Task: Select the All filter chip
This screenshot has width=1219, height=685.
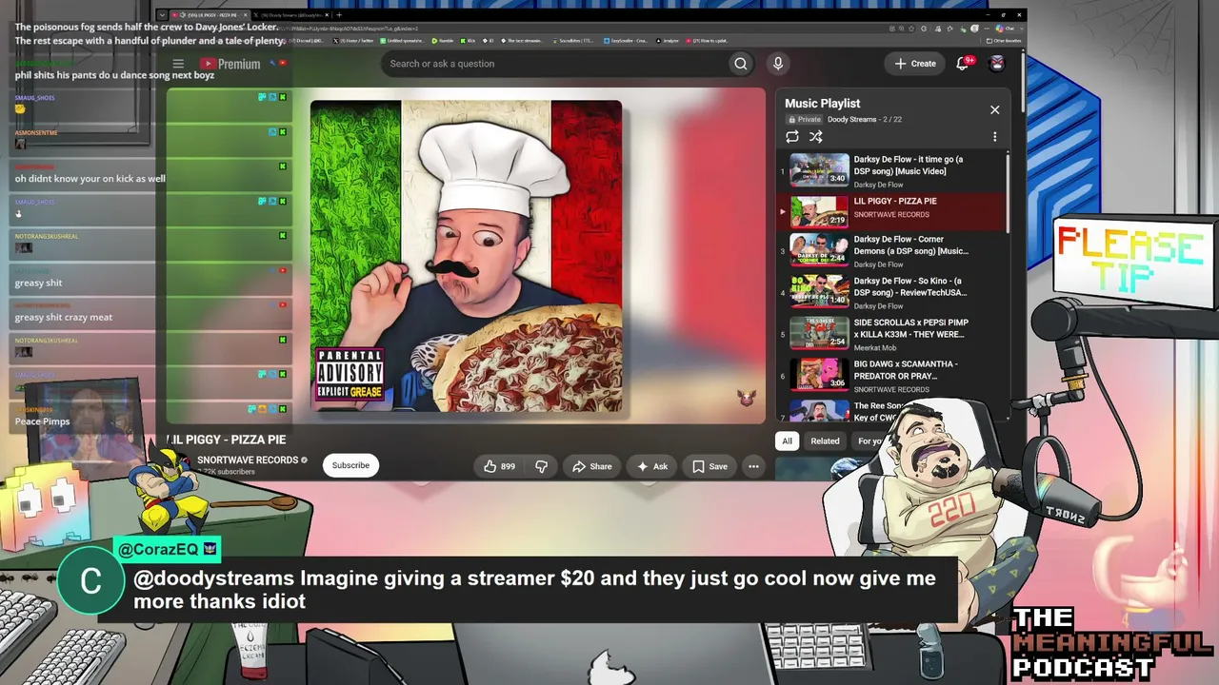Action: 787,441
